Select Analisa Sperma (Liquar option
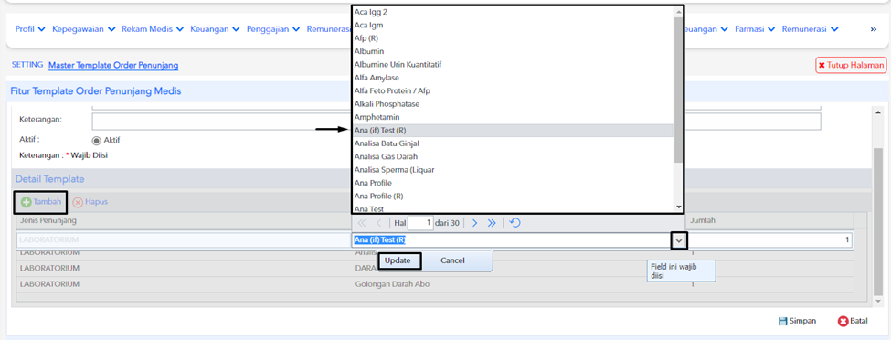891x340 pixels. pyautogui.click(x=513, y=169)
